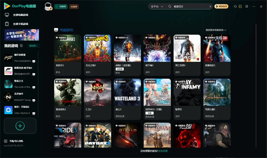This screenshot has width=267, height=158.
Task: Add a game with the plus button
Action: click(x=20, y=126)
